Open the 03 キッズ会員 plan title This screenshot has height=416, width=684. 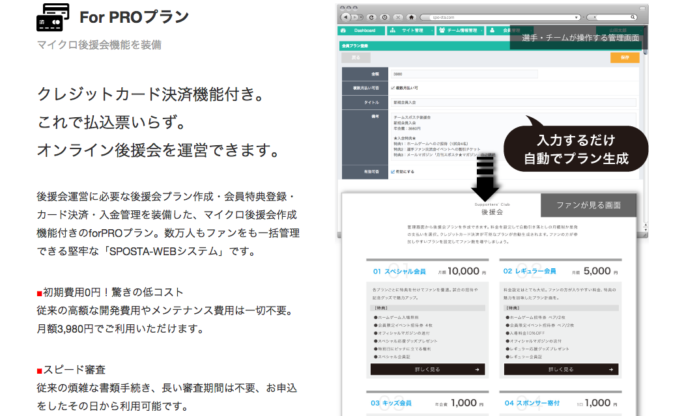coord(391,403)
